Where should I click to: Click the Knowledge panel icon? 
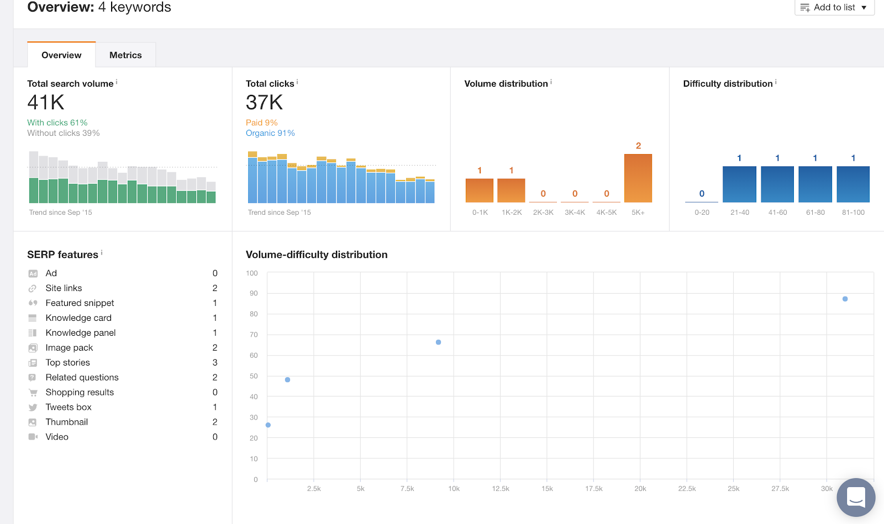point(33,333)
